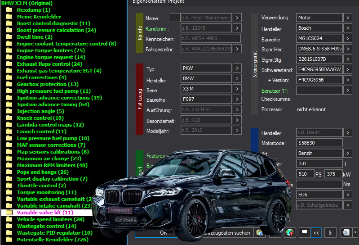
Task: Click the > arrow next to Modelljahr field
Action: pyautogui.click(x=237, y=130)
